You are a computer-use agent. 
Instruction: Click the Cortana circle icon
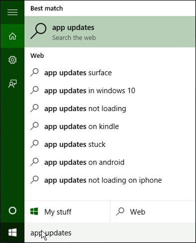coord(12,211)
